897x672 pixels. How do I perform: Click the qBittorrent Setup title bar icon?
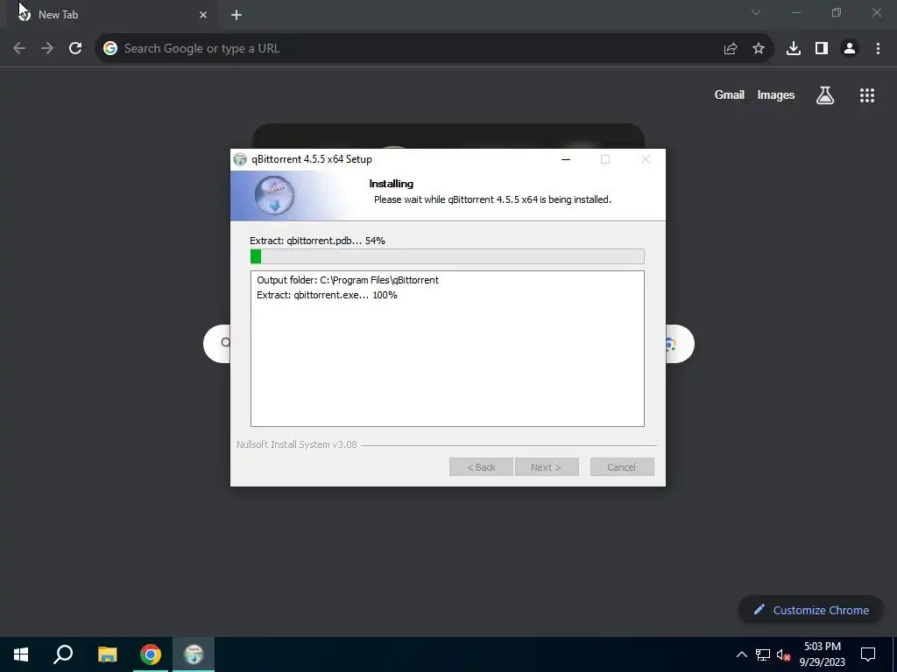240,159
